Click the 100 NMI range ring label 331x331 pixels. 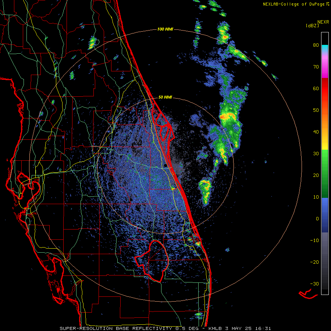165,29
